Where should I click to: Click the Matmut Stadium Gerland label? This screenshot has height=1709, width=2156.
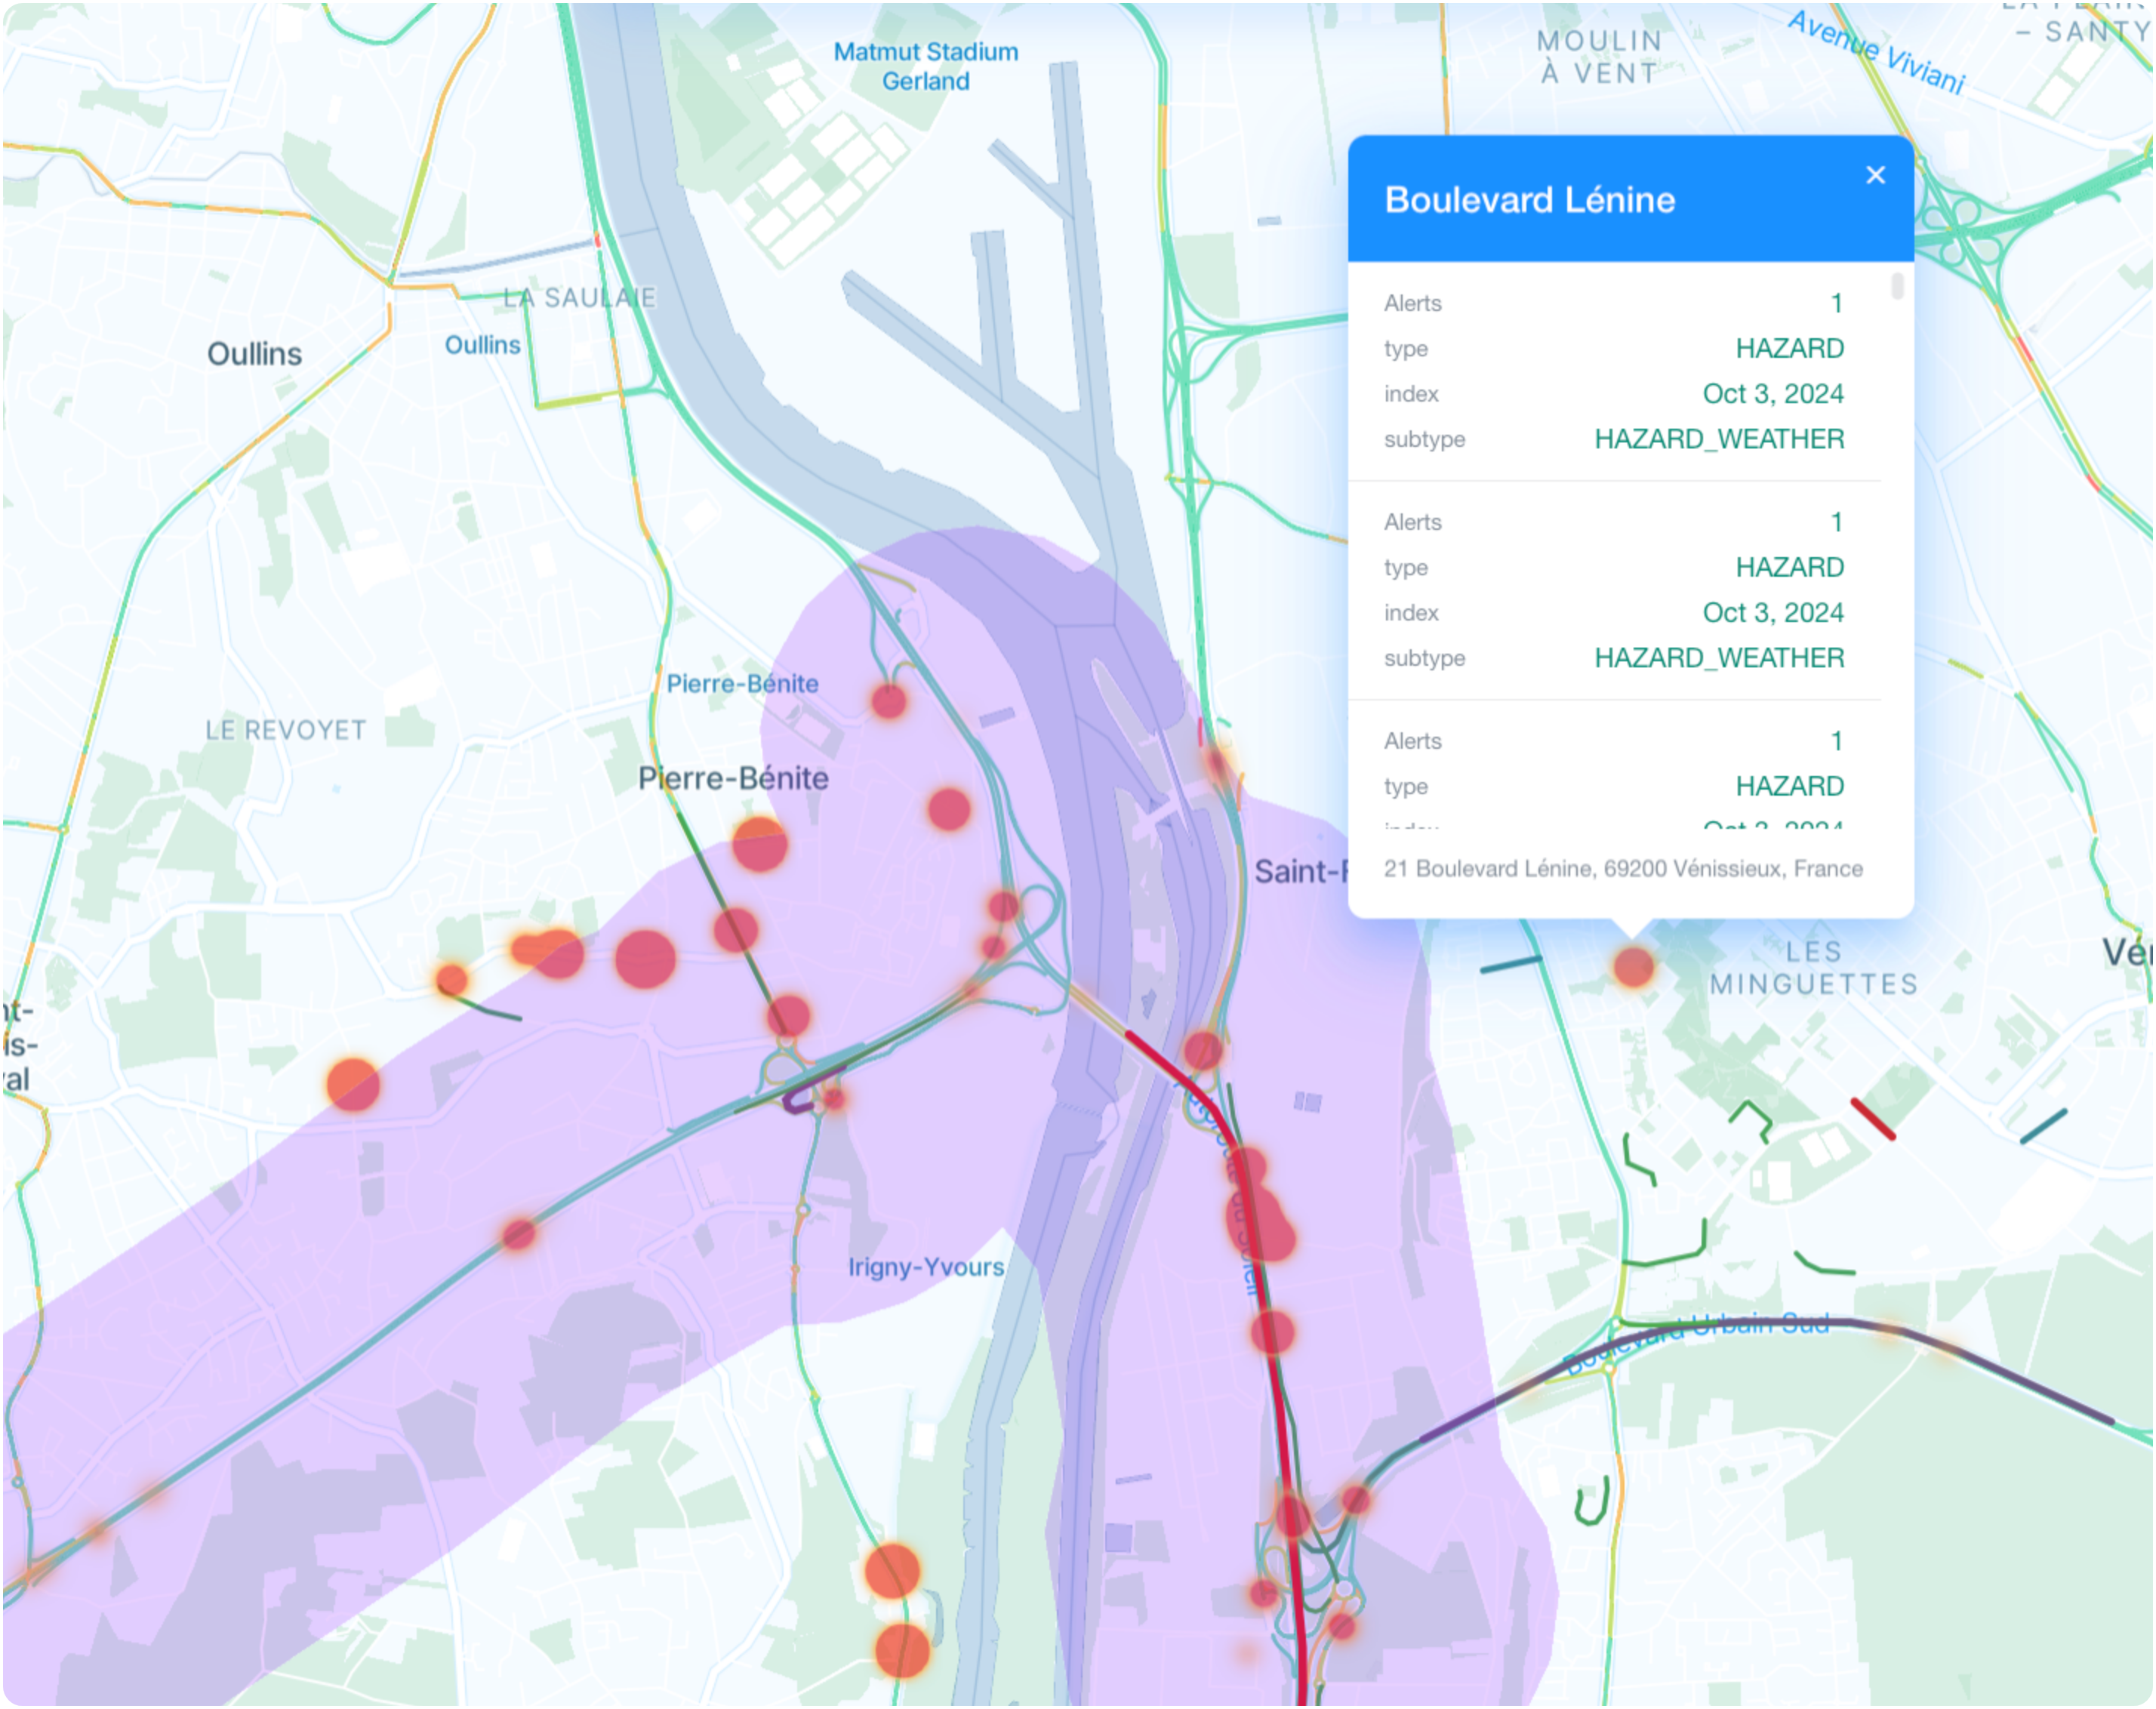[x=925, y=66]
